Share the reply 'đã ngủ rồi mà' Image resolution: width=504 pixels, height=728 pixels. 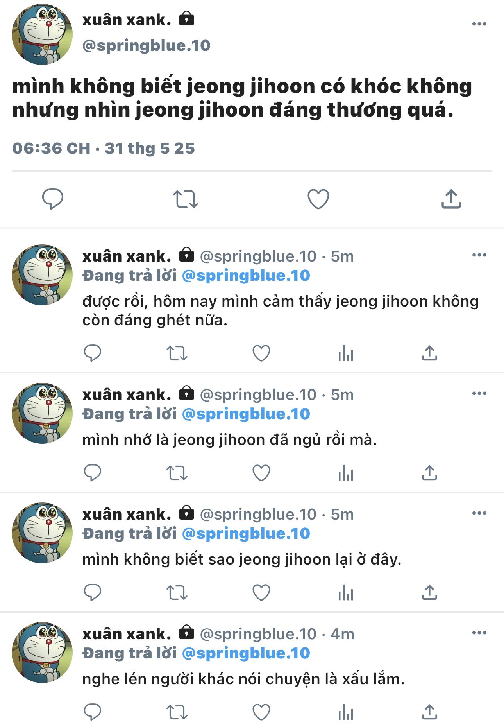[429, 473]
